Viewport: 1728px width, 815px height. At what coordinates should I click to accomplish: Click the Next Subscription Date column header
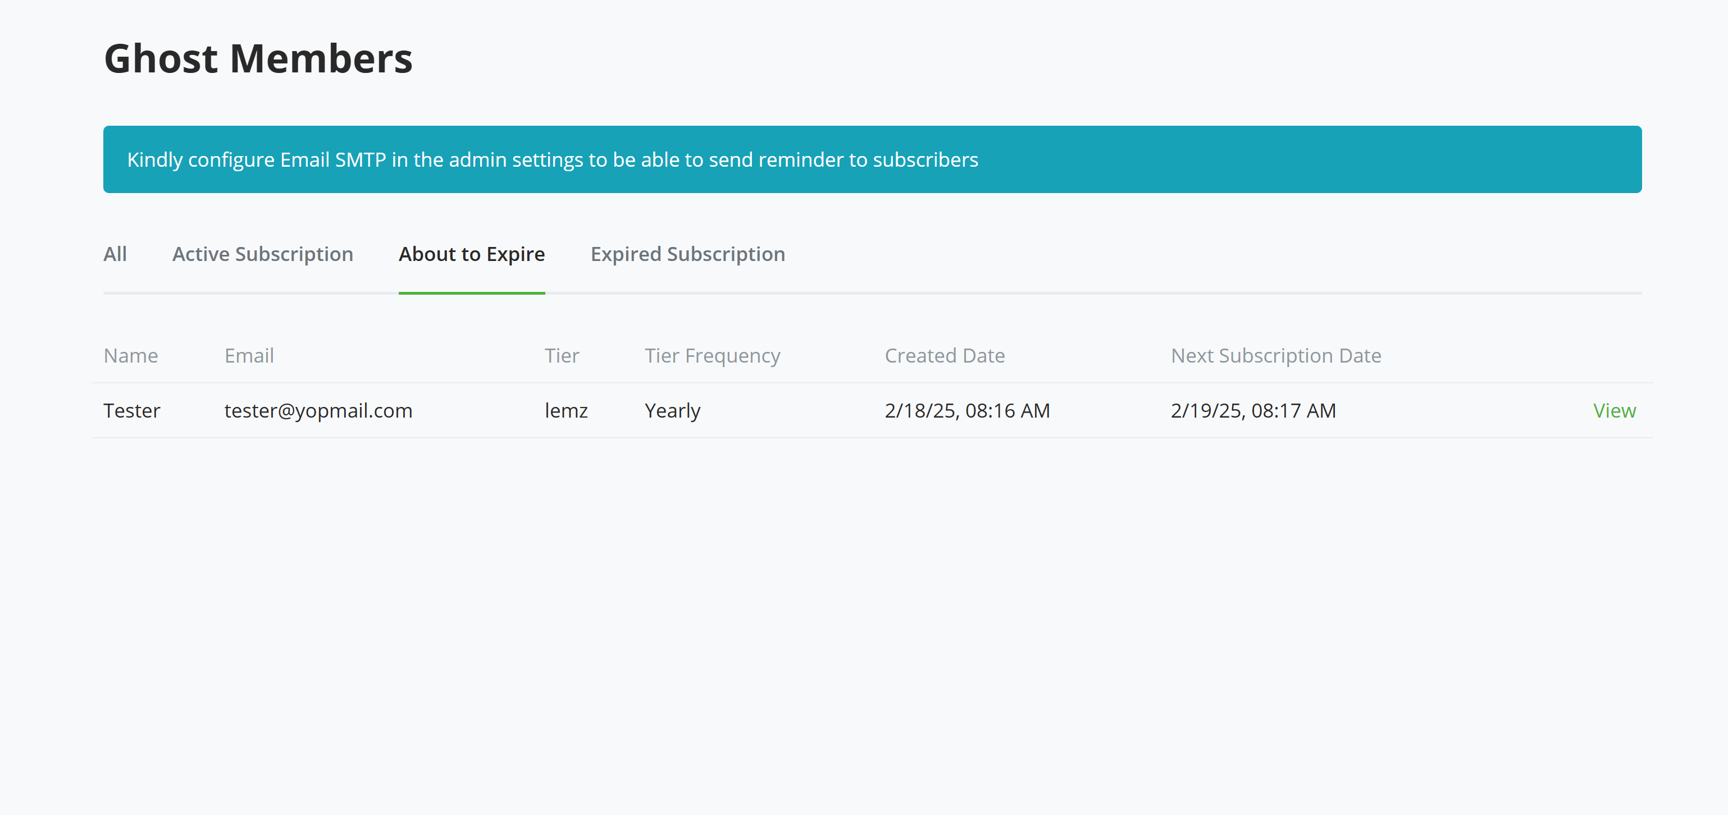click(1276, 355)
